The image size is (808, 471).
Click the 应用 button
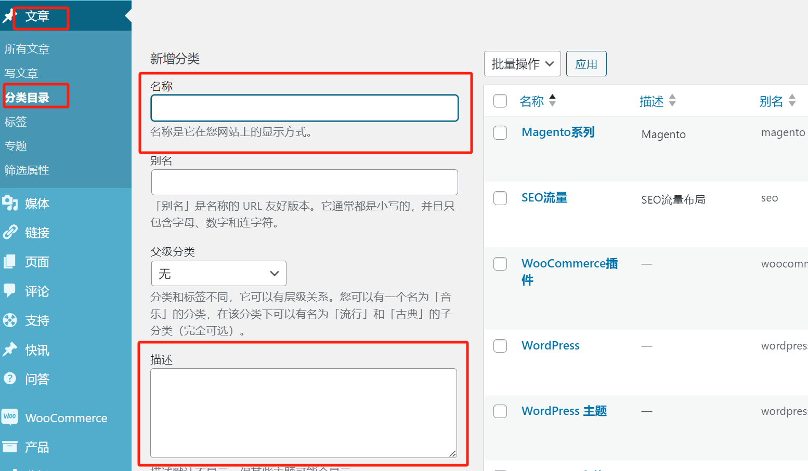pyautogui.click(x=586, y=63)
